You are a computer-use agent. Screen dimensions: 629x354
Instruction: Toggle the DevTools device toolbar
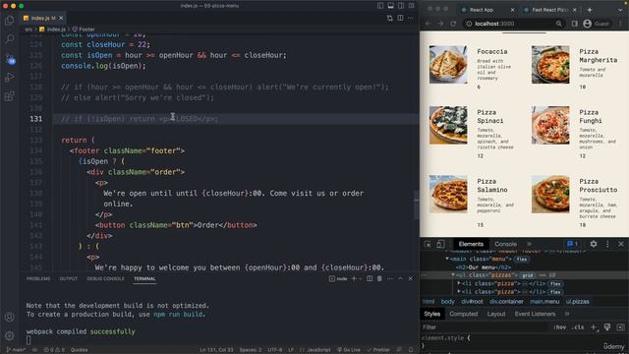440,244
